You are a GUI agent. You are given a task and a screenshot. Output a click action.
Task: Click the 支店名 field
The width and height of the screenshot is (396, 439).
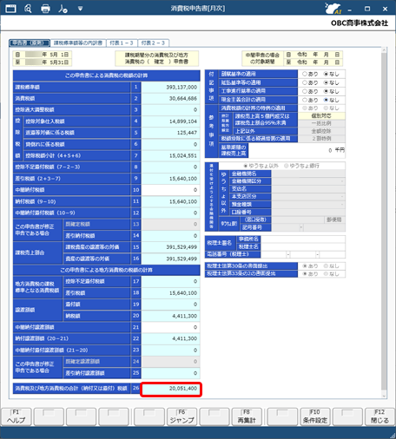(x=308, y=189)
